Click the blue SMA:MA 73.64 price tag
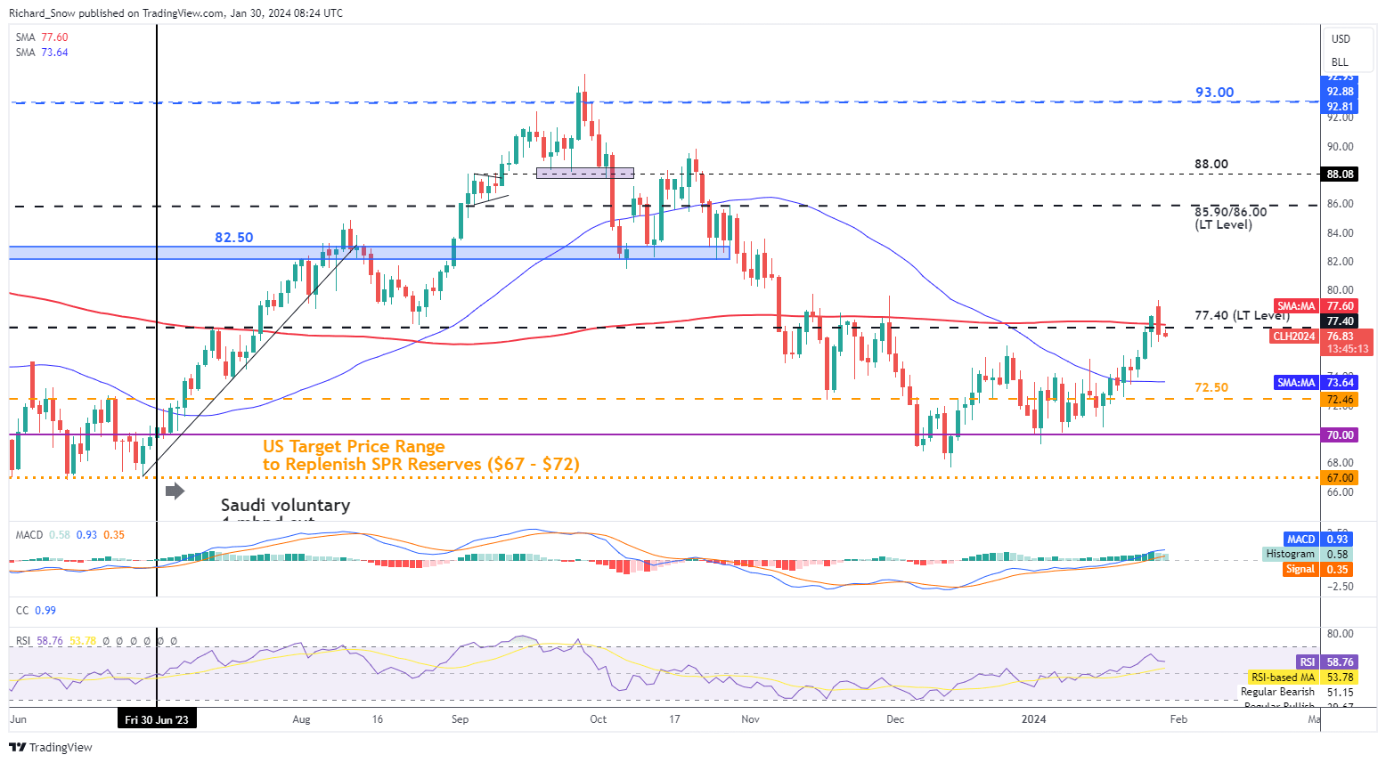Screen dimensions: 1386x763 click(1317, 383)
